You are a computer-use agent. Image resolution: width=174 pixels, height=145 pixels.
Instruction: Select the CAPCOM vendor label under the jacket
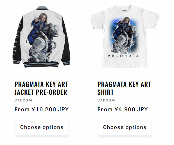coord(23,100)
